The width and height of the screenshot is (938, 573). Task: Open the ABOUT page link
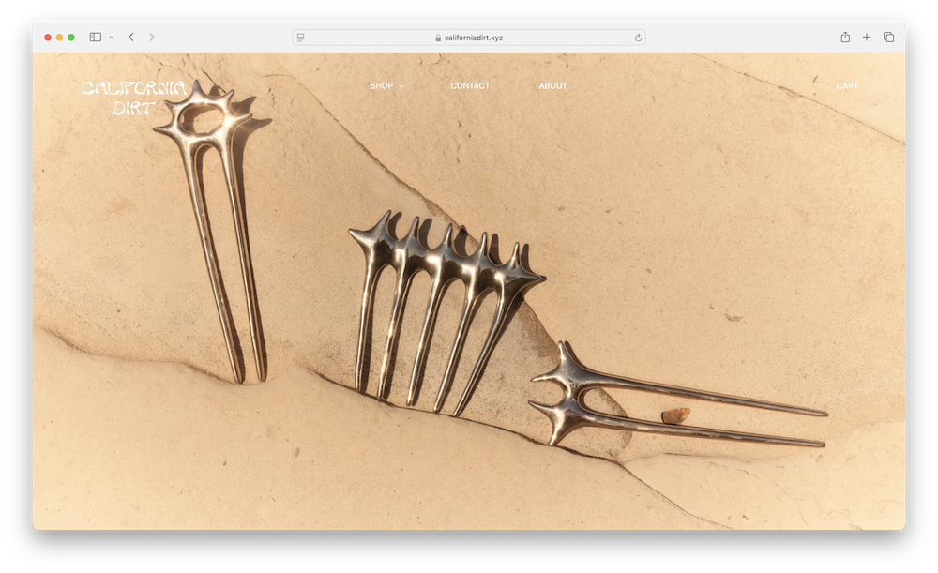coord(552,86)
